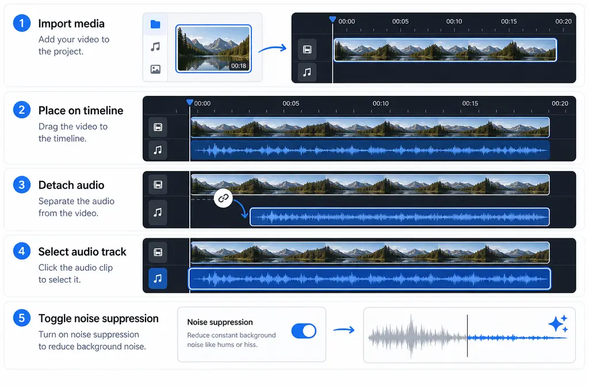This screenshot has width=589, height=386.
Task: Click the playhead marker in Import media timeline
Action: [x=332, y=19]
